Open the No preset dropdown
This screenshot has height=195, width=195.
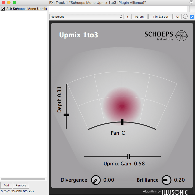tap(86, 17)
